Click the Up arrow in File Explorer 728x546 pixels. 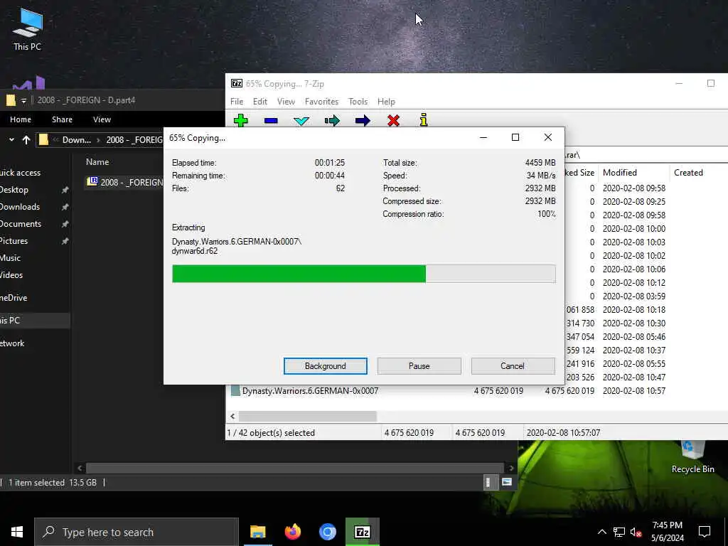click(x=26, y=140)
